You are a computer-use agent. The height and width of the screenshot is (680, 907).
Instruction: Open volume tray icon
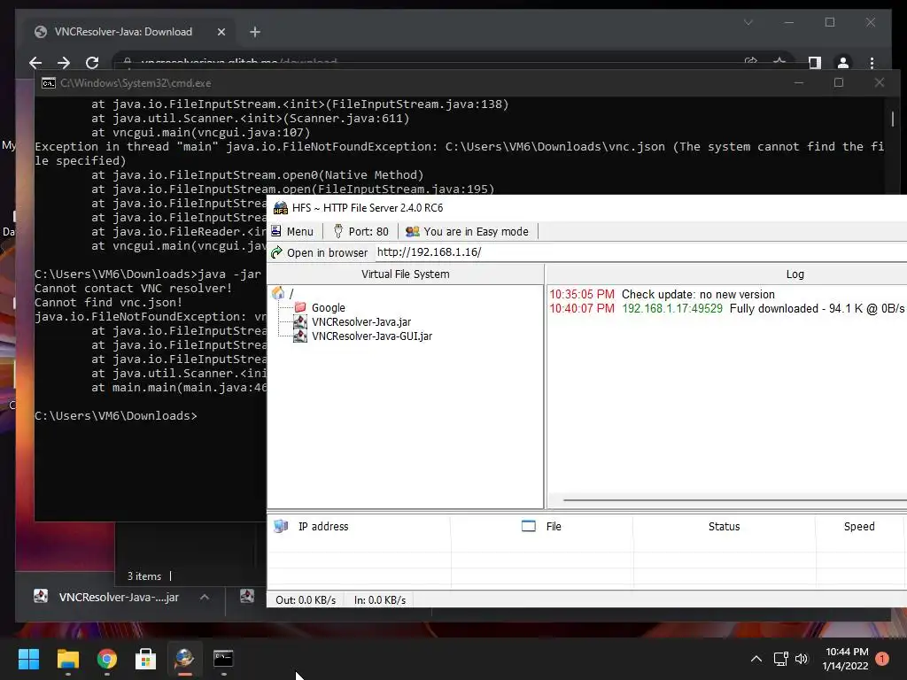(801, 659)
